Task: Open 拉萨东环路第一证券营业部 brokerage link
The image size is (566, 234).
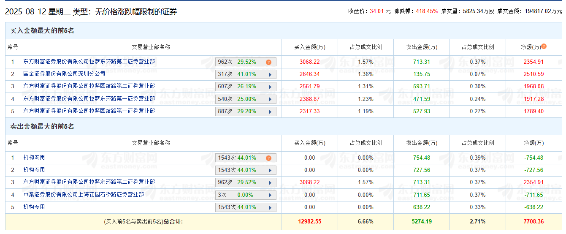Action: point(89,98)
